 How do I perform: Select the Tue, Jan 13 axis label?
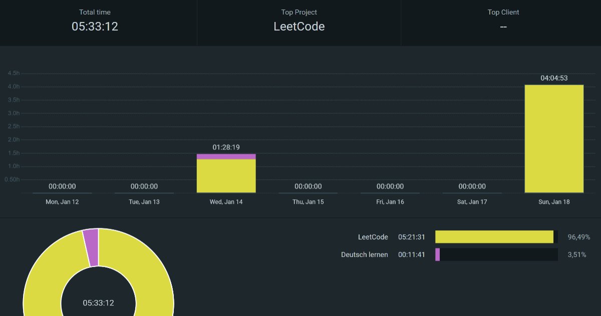click(144, 202)
